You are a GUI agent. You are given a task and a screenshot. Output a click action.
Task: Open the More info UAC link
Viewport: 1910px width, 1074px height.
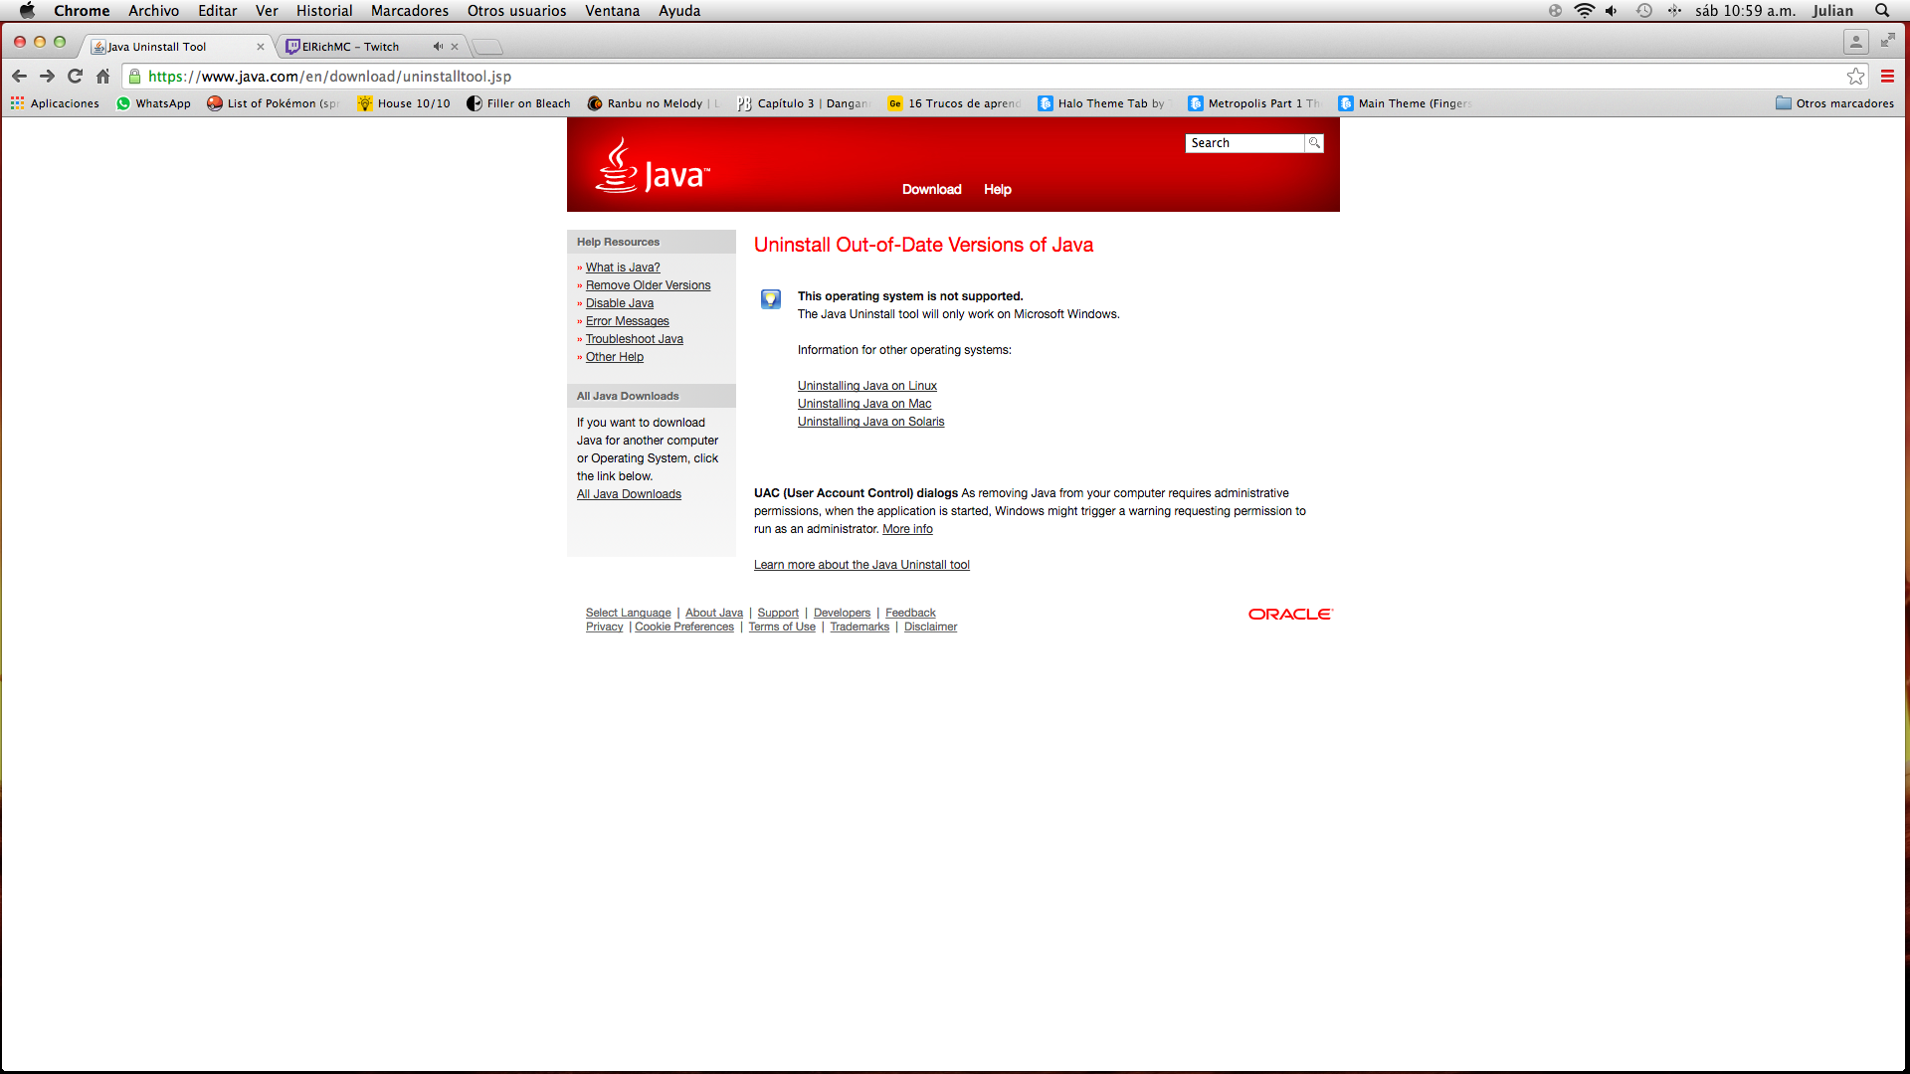(x=907, y=529)
